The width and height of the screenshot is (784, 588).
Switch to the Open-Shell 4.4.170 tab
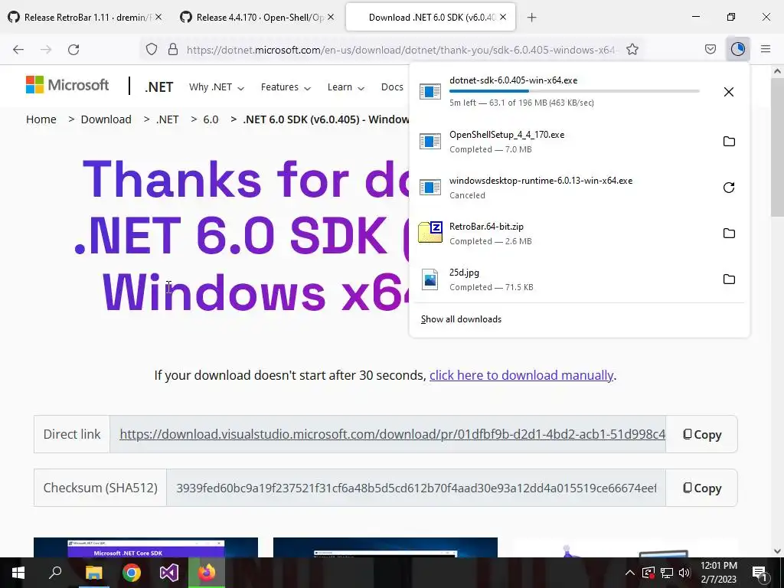(x=256, y=17)
